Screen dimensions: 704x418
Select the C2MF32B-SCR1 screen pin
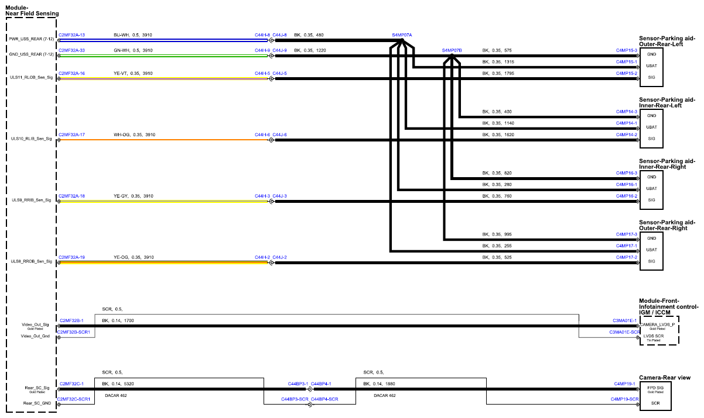click(74, 332)
